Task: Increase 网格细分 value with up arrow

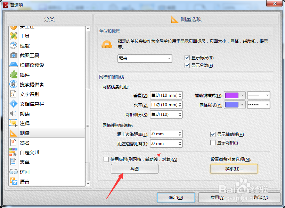Action: (x=180, y=113)
